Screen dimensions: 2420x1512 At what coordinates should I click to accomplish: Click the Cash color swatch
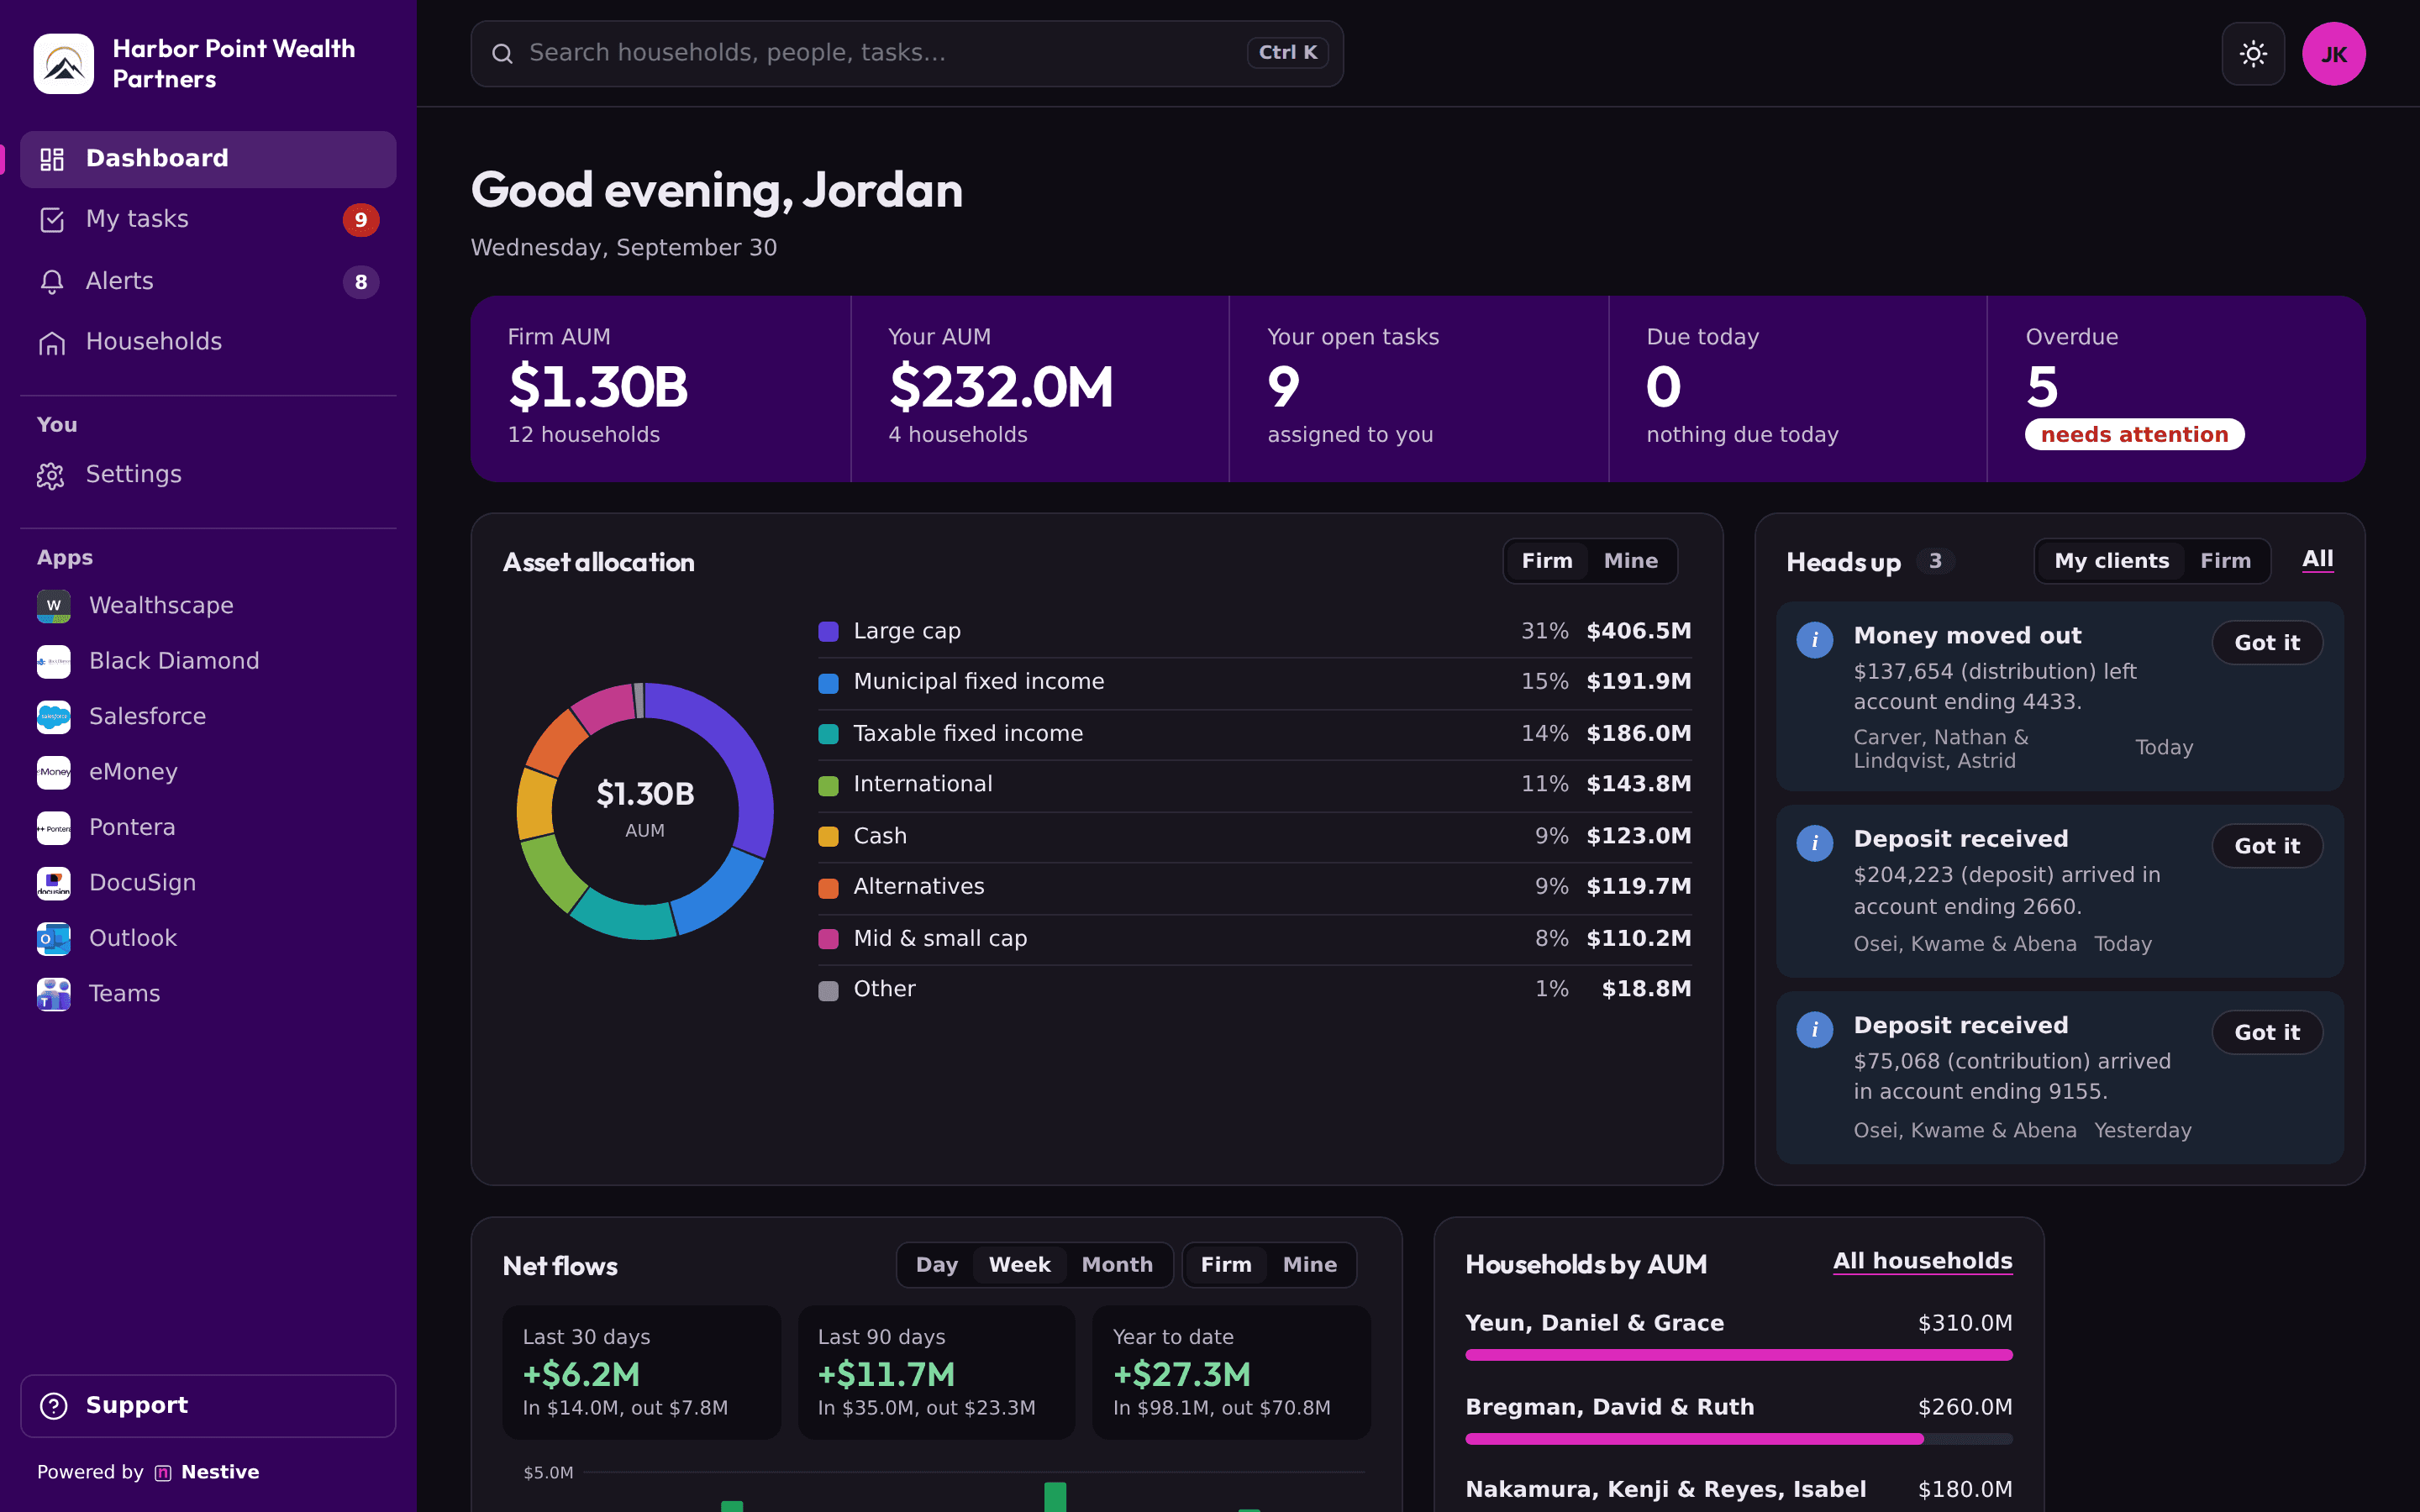click(828, 837)
